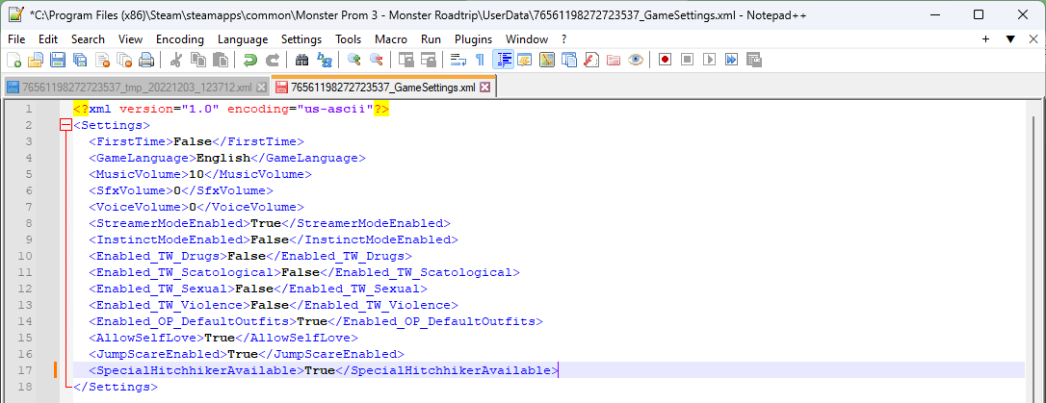Click the Zoom Out magnifier icon
The height and width of the screenshot is (403, 1046).
pos(377,61)
